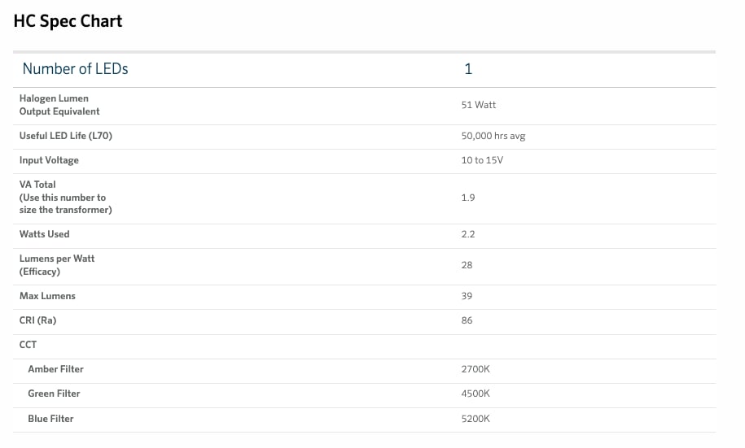This screenshot has height=448, width=745.
Task: Select the CRI (Ra) label
Action: click(x=37, y=320)
